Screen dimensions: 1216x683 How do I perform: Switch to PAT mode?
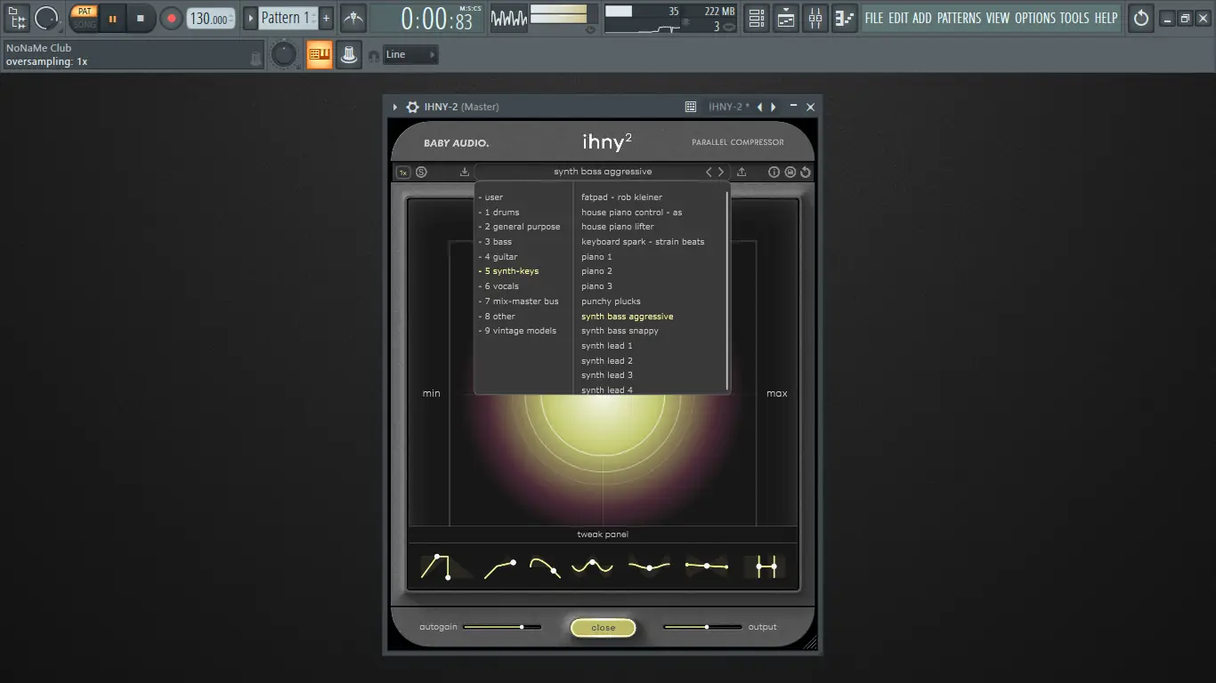coord(85,12)
